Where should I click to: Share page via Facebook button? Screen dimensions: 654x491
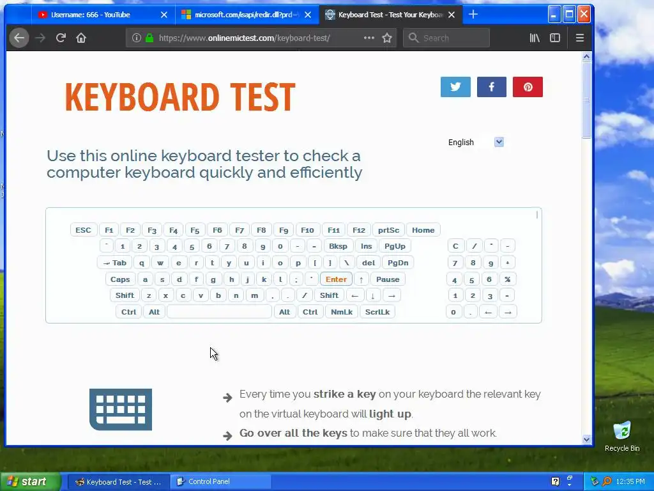[491, 87]
